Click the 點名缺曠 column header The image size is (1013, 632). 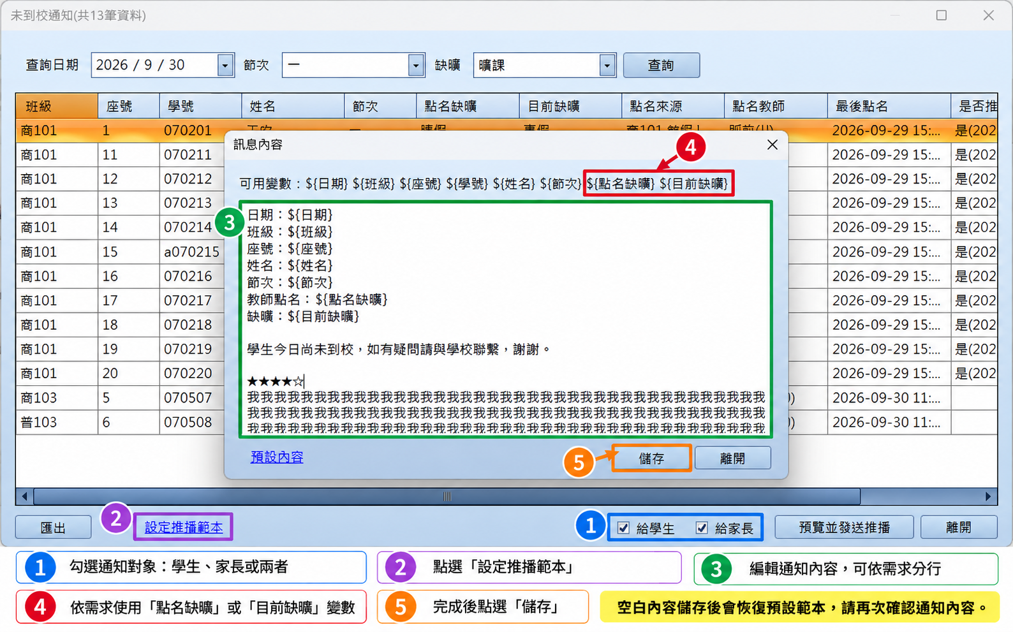pos(468,106)
